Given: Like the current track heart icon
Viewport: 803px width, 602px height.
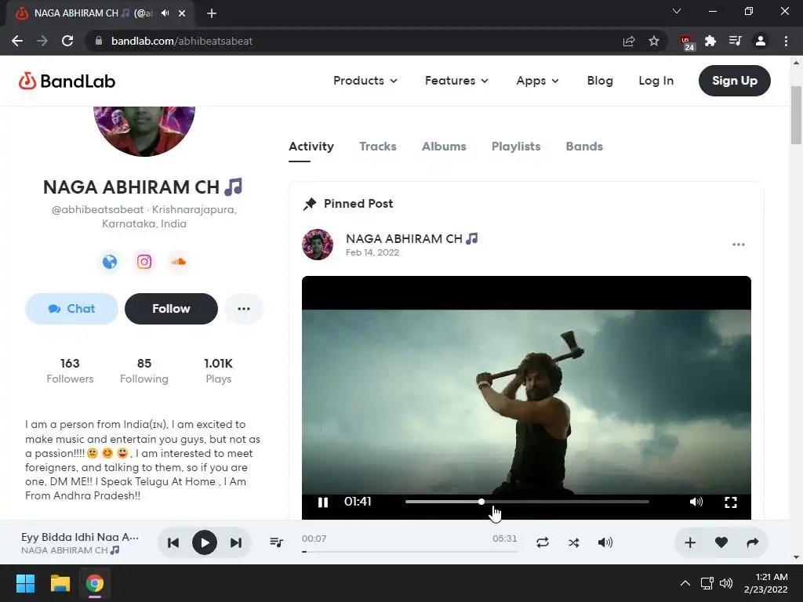Looking at the screenshot, I should [x=721, y=542].
